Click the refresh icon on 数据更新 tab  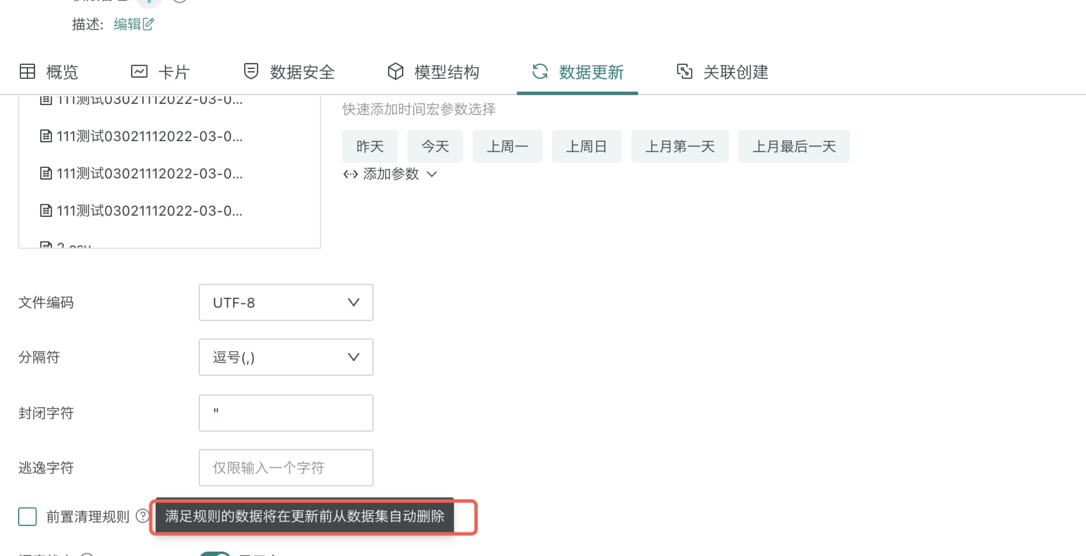click(540, 72)
